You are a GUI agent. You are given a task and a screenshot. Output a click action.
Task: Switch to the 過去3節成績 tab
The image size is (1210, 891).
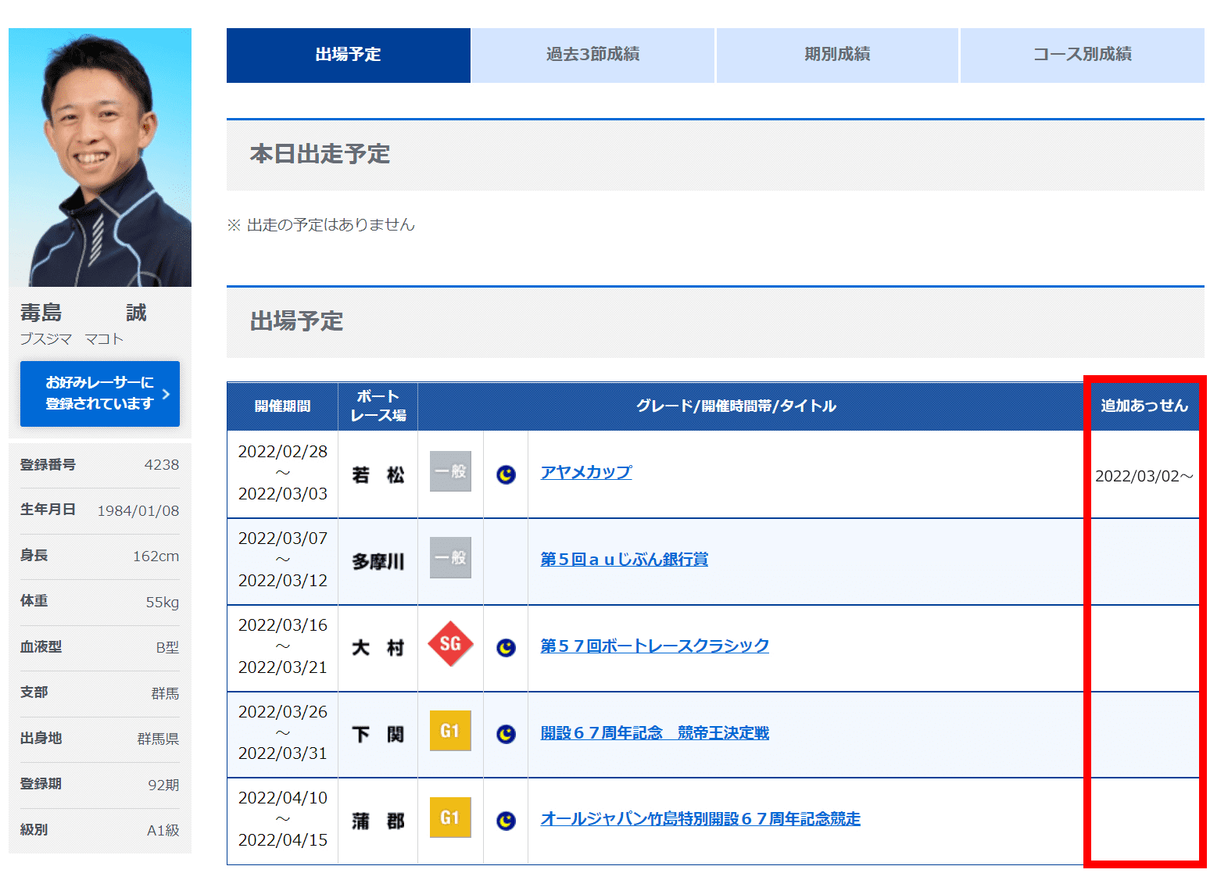point(592,55)
